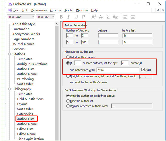Image resolution: width=166 pixels, height=141 pixels.
Task: Click the align left icon
Action: (125, 17)
